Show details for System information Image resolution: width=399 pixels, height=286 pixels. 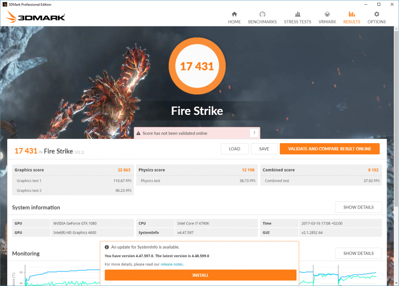tap(358, 207)
